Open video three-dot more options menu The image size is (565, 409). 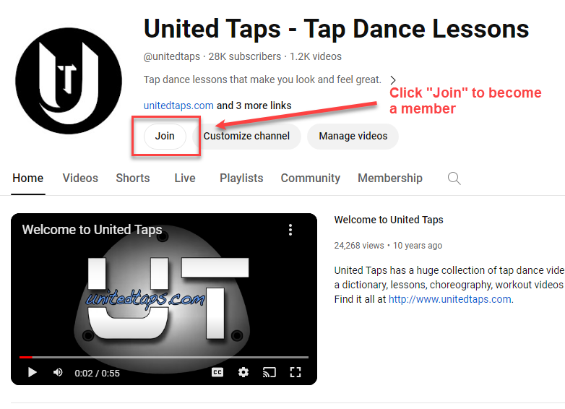290,230
